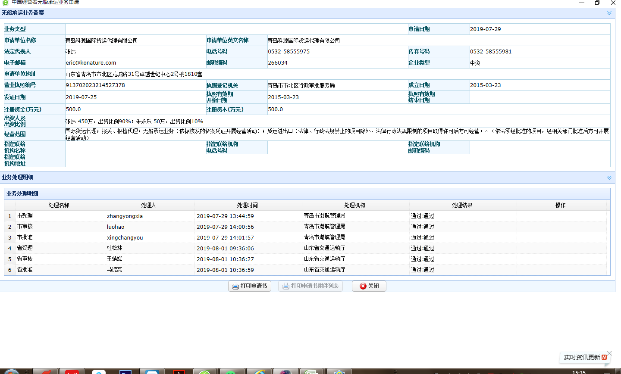621x374 pixels.
Task: Click the orange N icon in news popup
Action: point(604,357)
